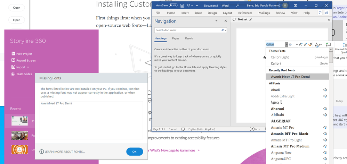347x164 pixels.
Task: Click download cloud icon beside Aldhabi
Action: [x=325, y=115]
